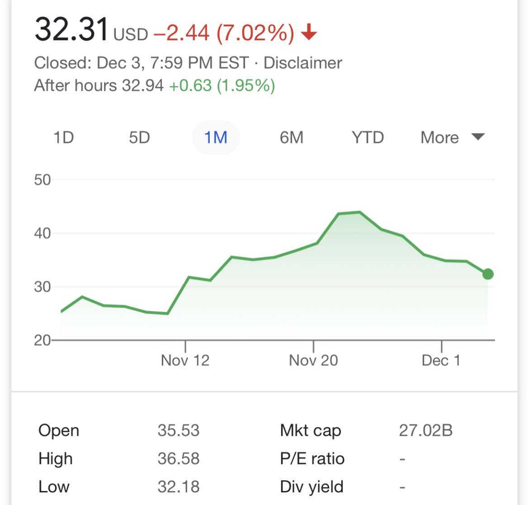Switch to the 1D chart tab

[x=63, y=137]
